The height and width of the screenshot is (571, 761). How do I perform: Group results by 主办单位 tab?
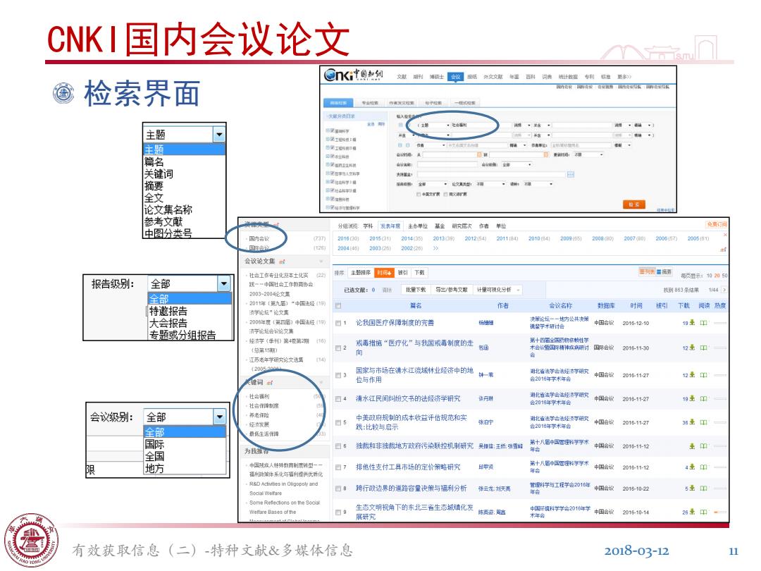point(417,226)
